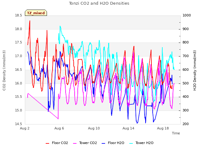The height and width of the screenshot is (149, 199).
Task: Click the Aug 10 tick label
Action: pyautogui.click(x=94, y=128)
